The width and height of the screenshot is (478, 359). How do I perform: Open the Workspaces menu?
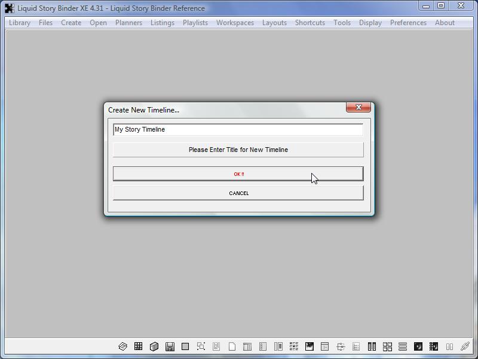point(235,23)
